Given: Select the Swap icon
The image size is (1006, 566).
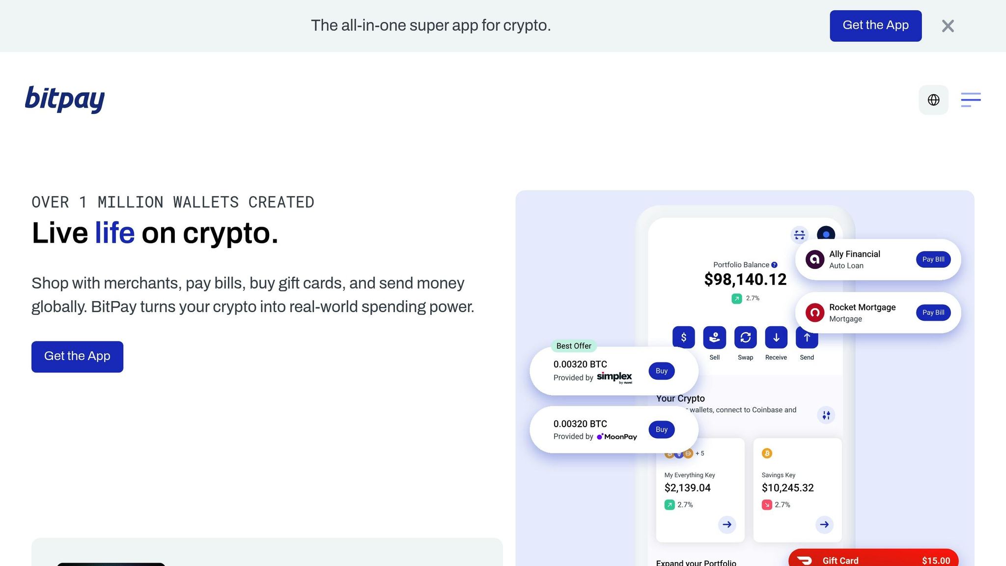Looking at the screenshot, I should pyautogui.click(x=745, y=338).
